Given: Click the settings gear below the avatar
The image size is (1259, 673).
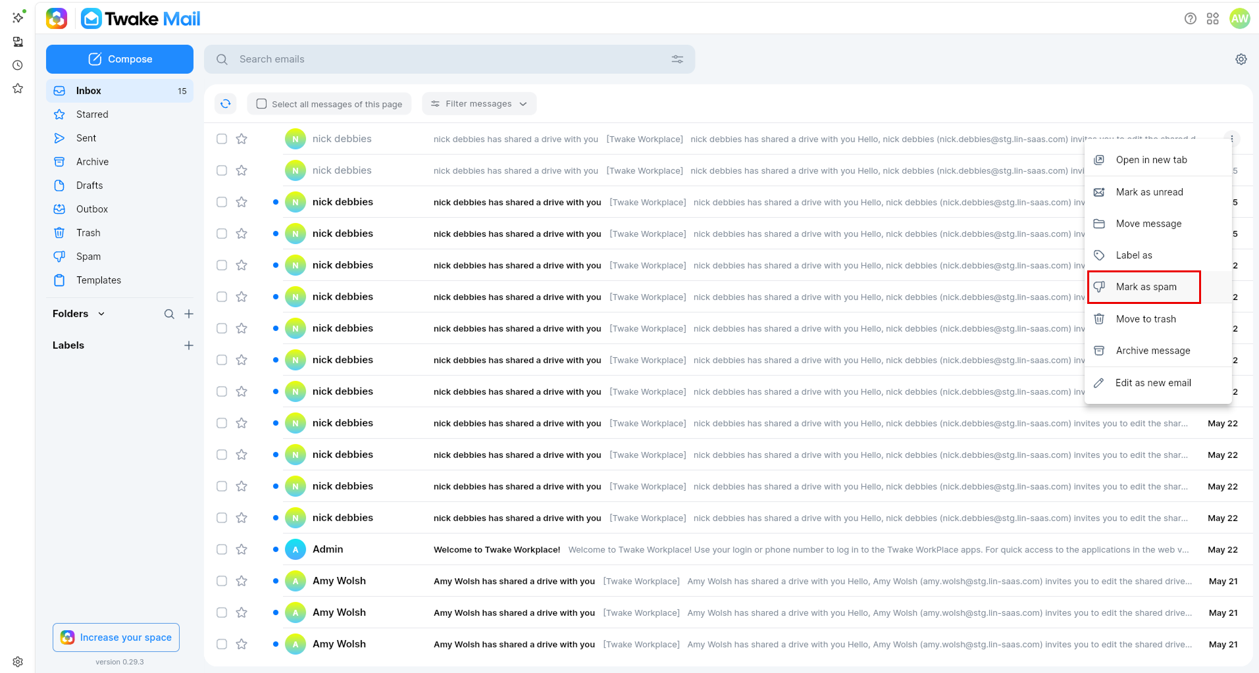Looking at the screenshot, I should click(1241, 59).
